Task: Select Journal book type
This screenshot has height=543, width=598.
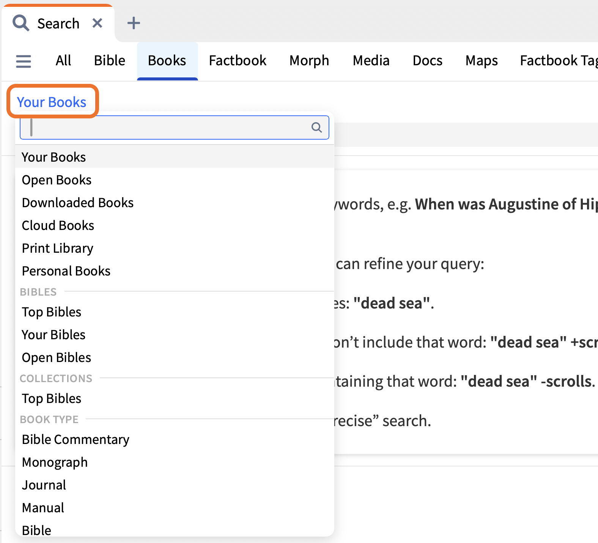Action: coord(175,485)
